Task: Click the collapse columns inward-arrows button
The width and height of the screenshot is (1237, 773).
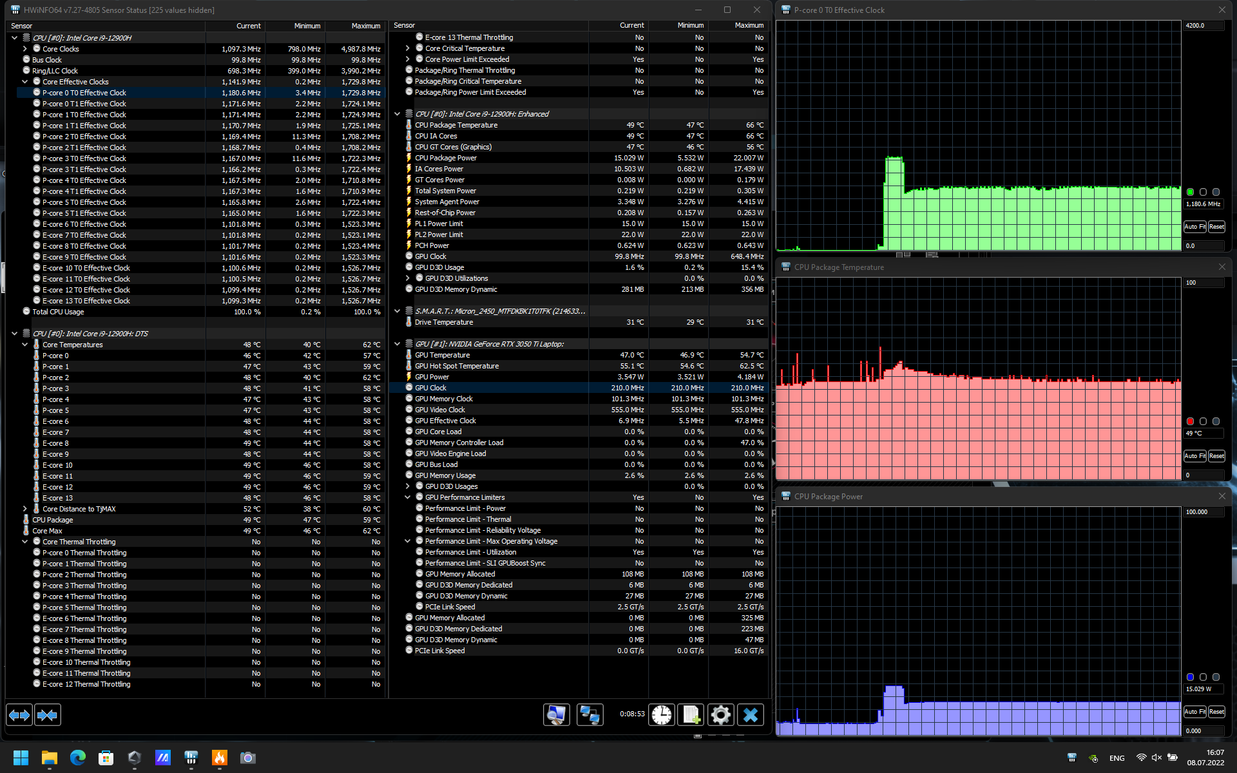Action: coord(48,714)
